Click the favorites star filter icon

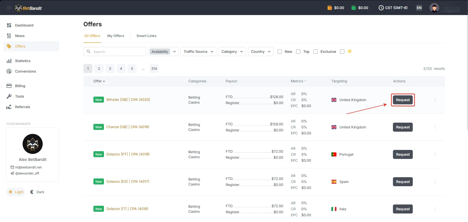[x=349, y=51]
